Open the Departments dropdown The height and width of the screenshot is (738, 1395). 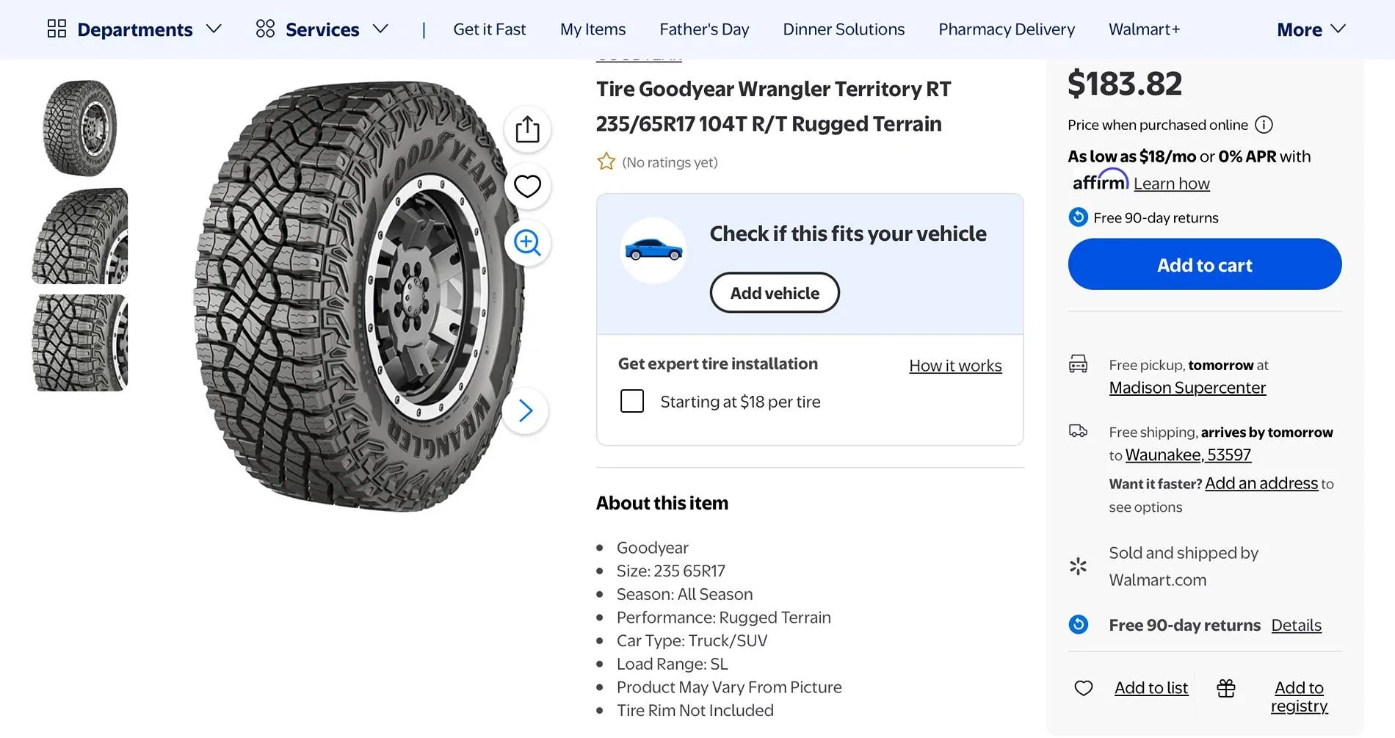tap(134, 29)
